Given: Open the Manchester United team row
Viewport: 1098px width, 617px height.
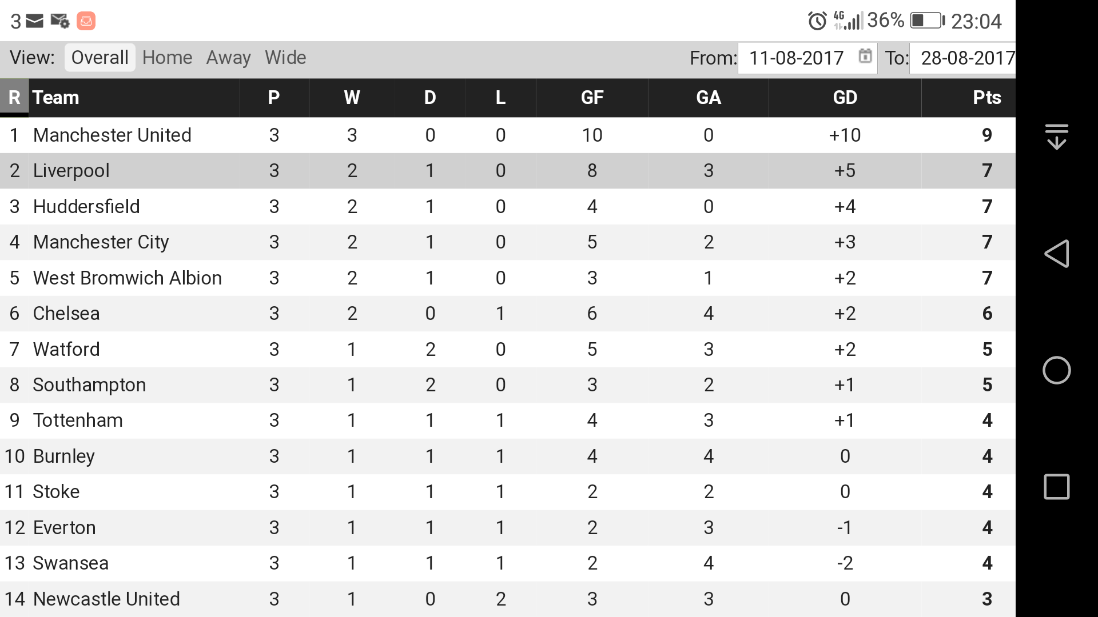Looking at the screenshot, I should (508, 135).
